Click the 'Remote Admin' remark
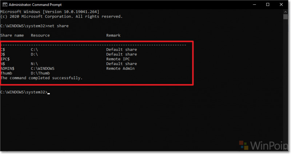This screenshot has height=154, width=291. click(120, 69)
